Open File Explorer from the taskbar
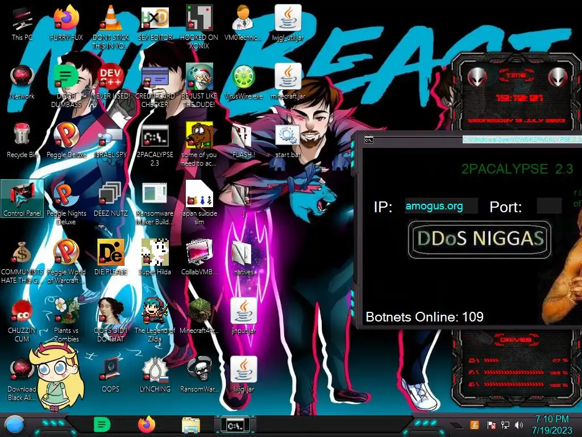Image resolution: width=582 pixels, height=437 pixels. click(x=191, y=425)
